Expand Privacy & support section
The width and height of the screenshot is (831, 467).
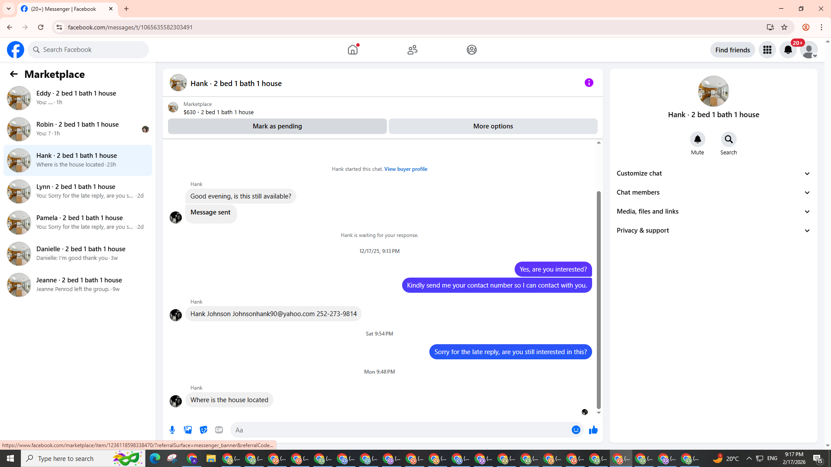pyautogui.click(x=713, y=230)
